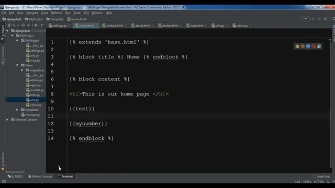Click templates breadcrumb in navigation bar
The image size is (335, 188).
pos(55,19)
